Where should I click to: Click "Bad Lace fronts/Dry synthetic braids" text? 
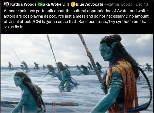tap(112, 22)
